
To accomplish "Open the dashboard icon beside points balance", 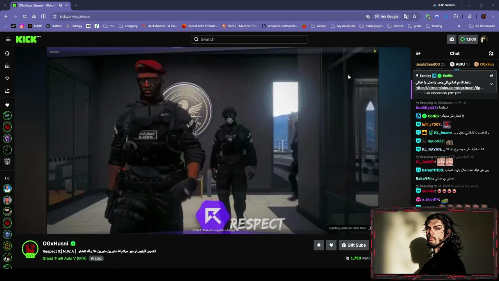I will point(451,39).
